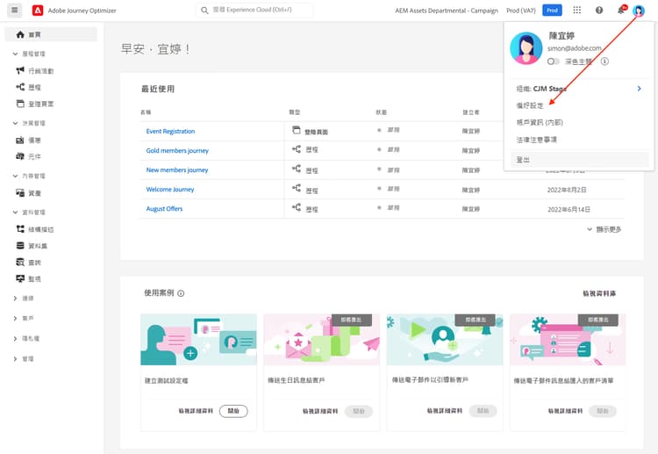Open organization CJM Stage switcher chevron
The height and width of the screenshot is (454, 658).
pos(639,88)
